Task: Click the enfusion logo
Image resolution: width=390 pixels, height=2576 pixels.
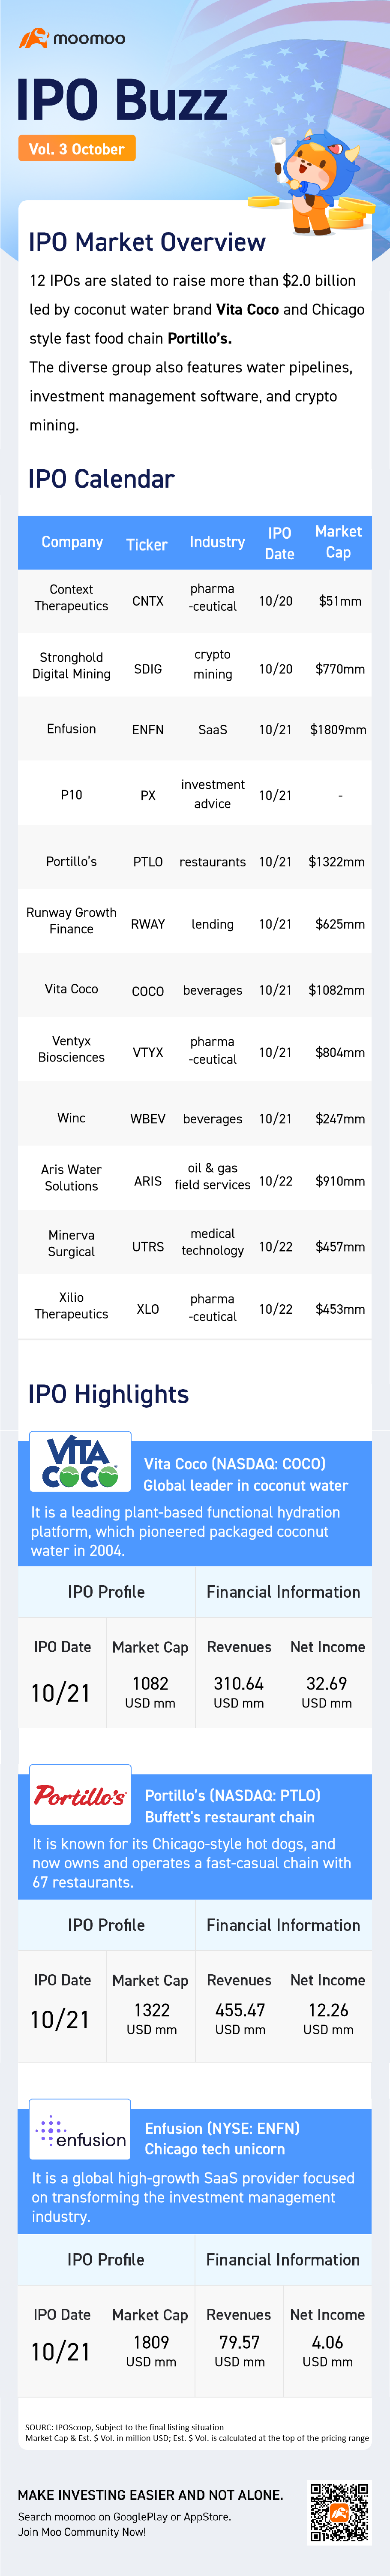Action: click(x=80, y=2130)
